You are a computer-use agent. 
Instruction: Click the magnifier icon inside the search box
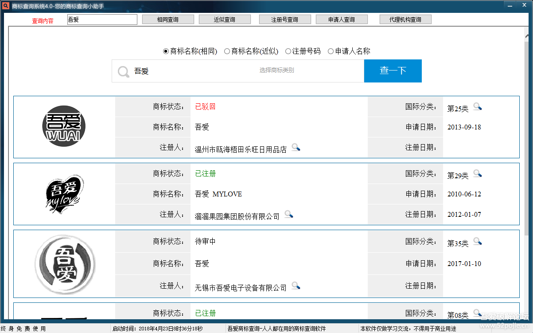pos(124,71)
